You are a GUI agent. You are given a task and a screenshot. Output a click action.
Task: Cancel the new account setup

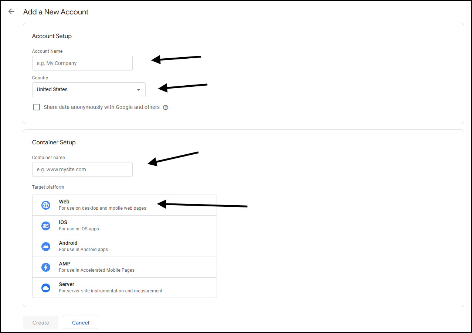point(81,322)
